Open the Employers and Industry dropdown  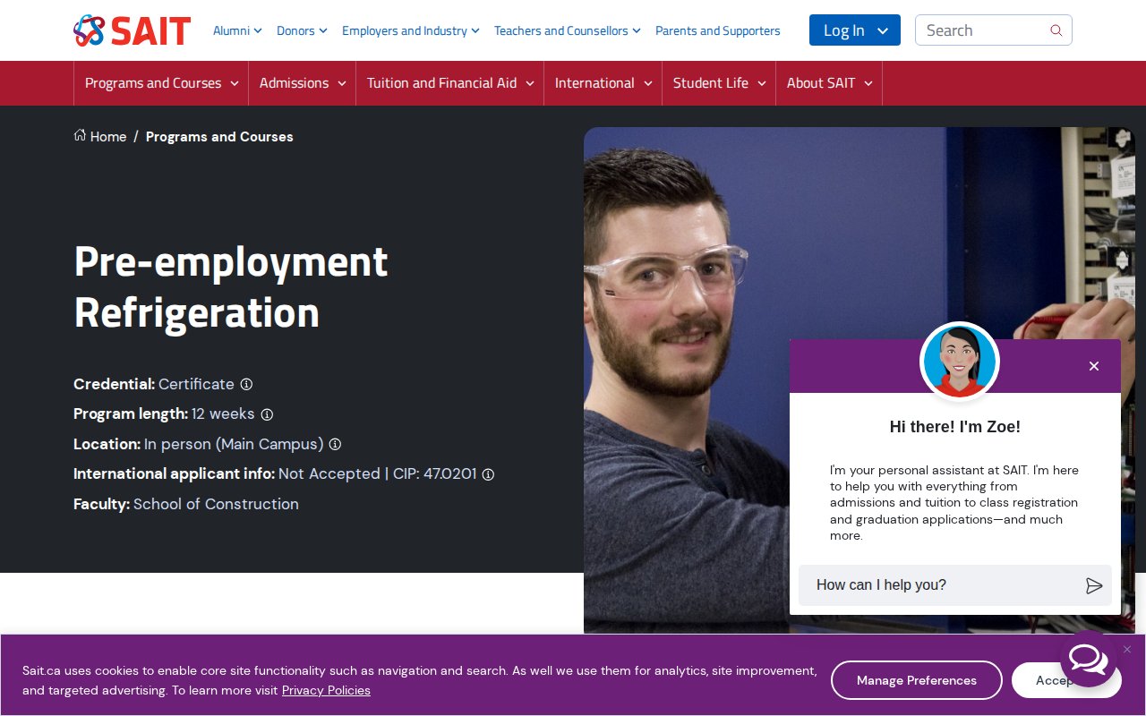(x=410, y=30)
